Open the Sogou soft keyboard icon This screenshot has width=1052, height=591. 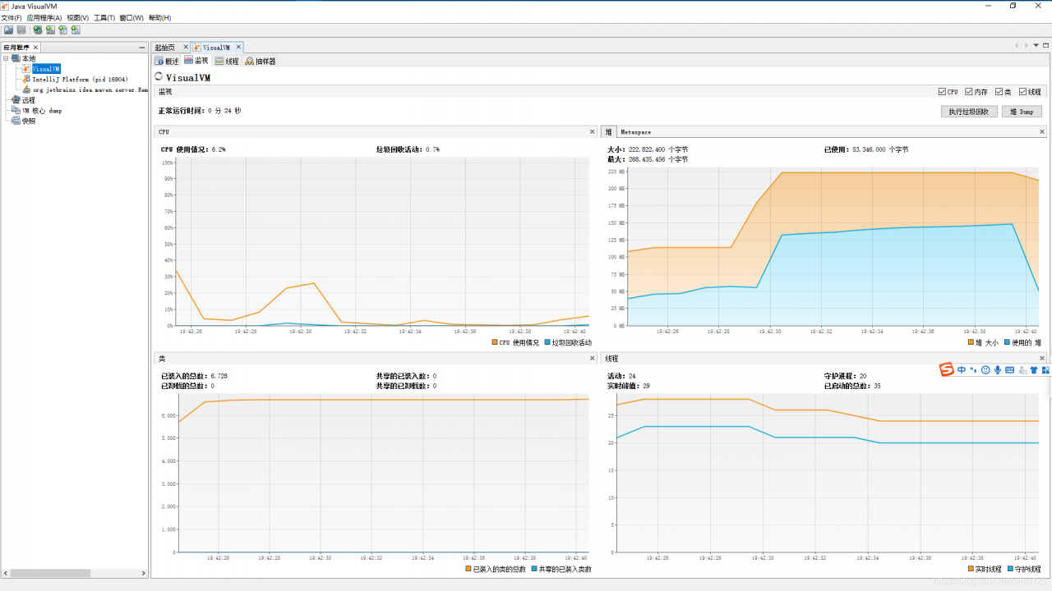[1010, 370]
